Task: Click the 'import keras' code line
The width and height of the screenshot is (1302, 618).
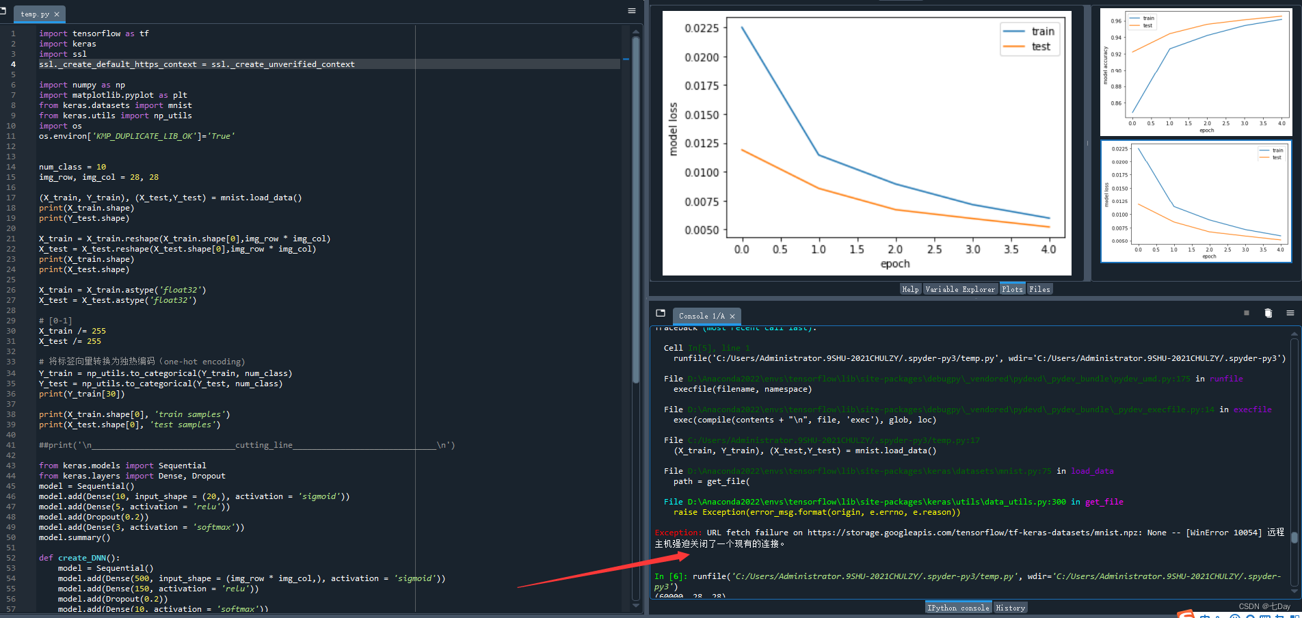Action: point(67,44)
